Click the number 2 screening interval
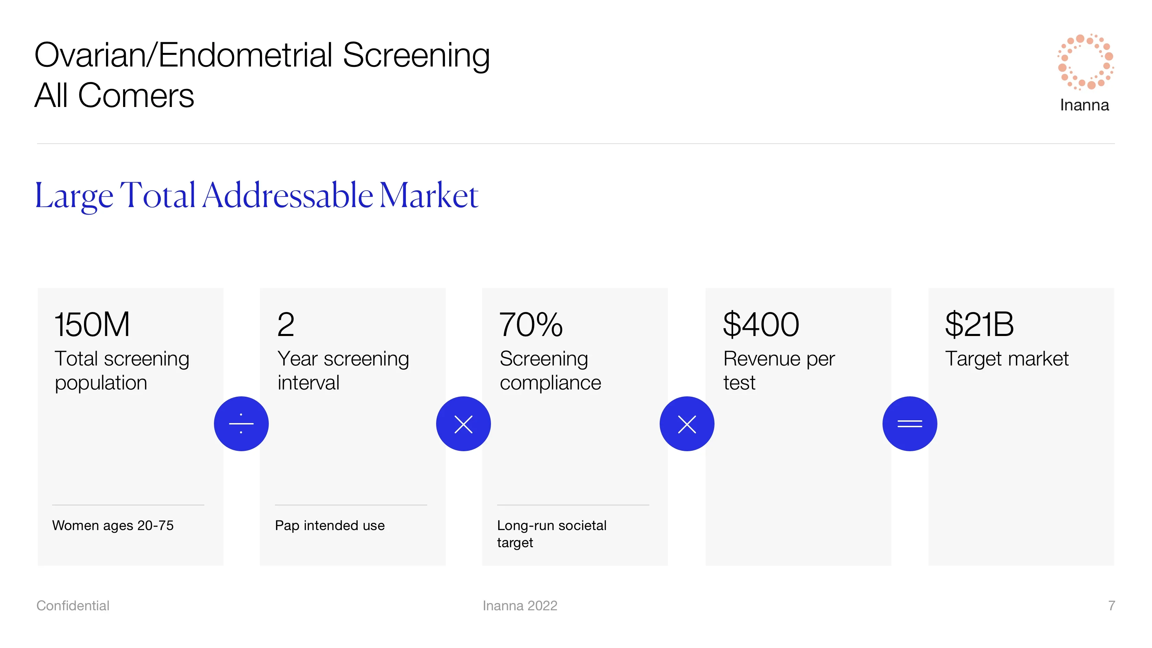 click(286, 324)
